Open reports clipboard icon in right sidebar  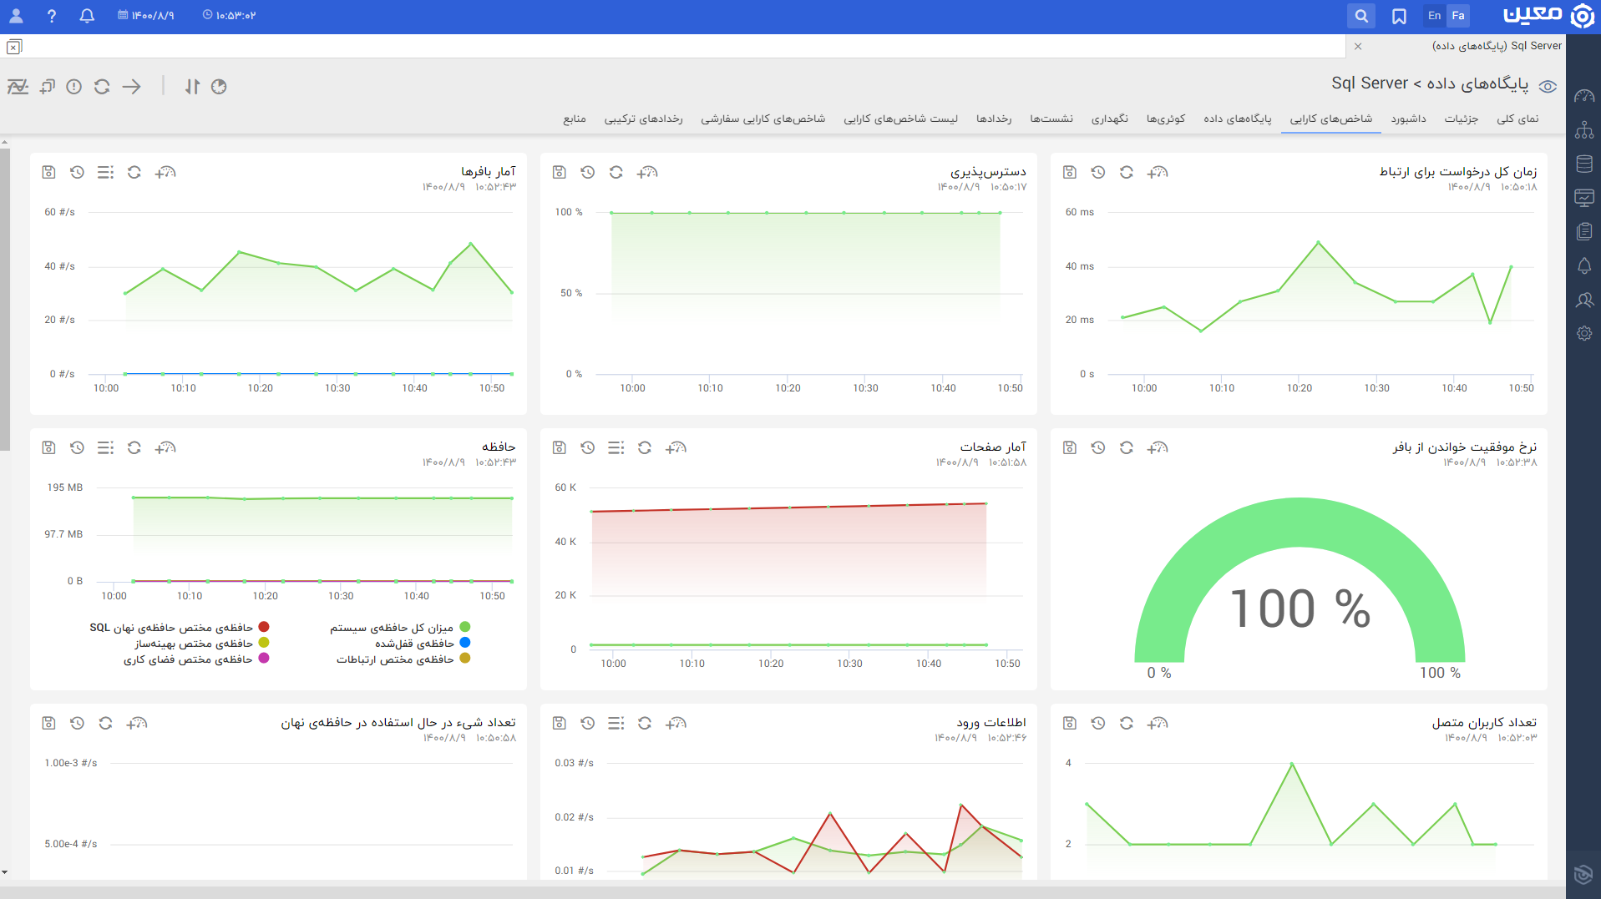coord(1584,232)
